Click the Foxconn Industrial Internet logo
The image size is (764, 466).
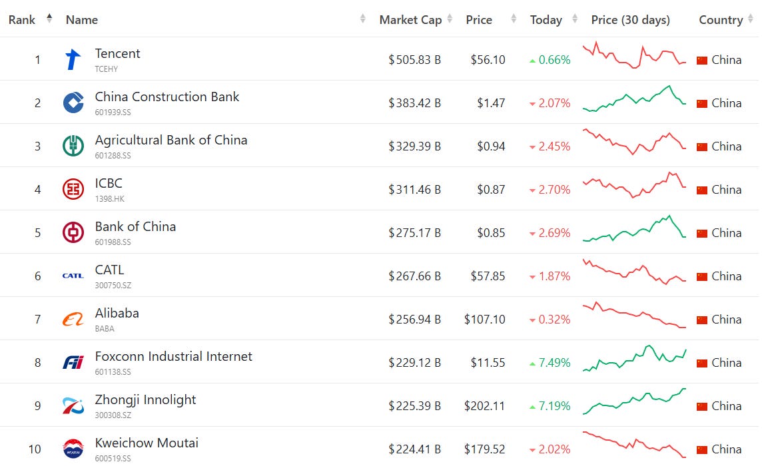[73, 362]
